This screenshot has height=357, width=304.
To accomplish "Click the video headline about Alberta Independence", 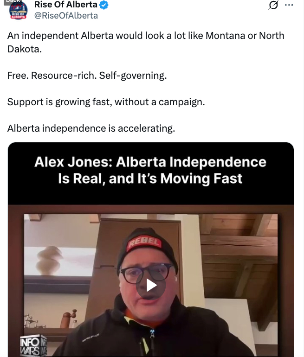I will (x=150, y=170).
